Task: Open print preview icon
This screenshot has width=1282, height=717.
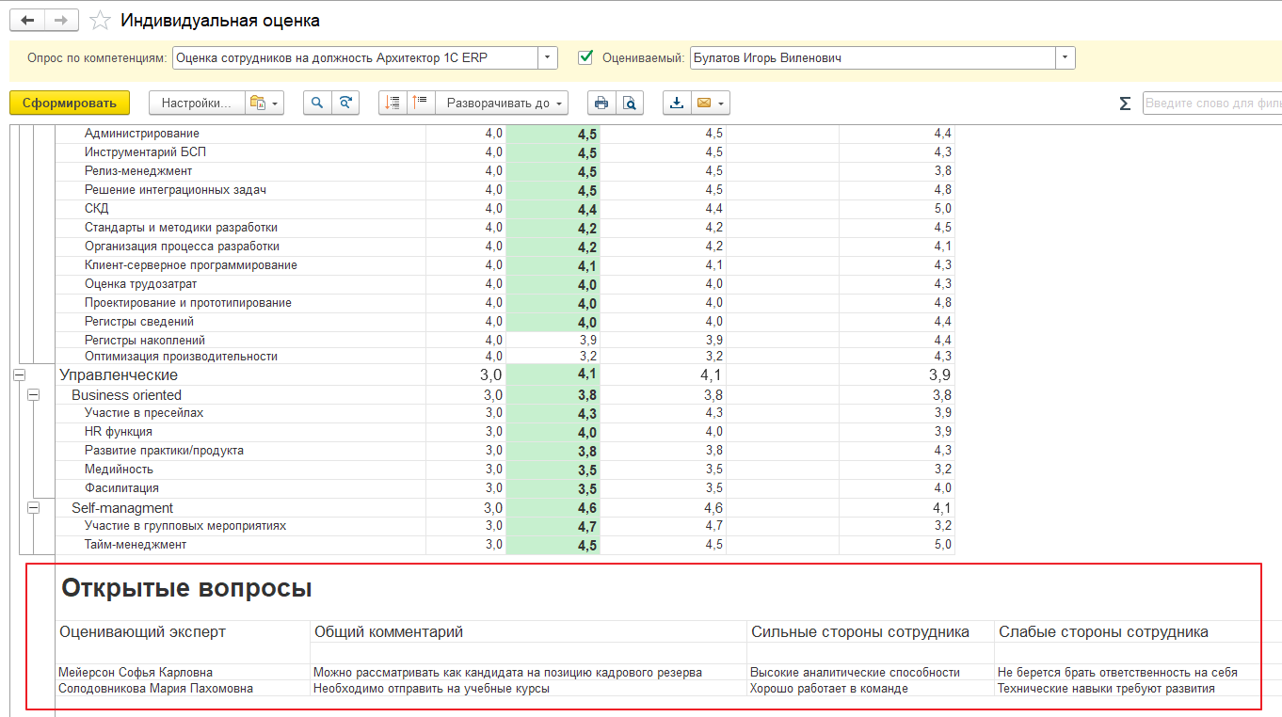Action: pyautogui.click(x=629, y=104)
